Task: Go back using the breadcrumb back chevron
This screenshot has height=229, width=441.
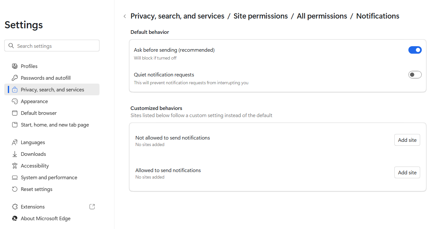Action: click(125, 16)
